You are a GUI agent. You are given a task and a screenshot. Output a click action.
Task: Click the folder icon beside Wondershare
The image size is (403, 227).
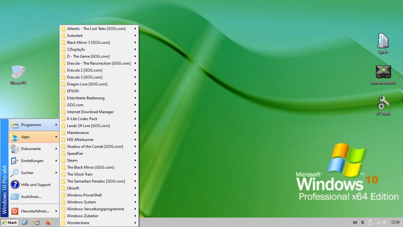[x=63, y=223]
